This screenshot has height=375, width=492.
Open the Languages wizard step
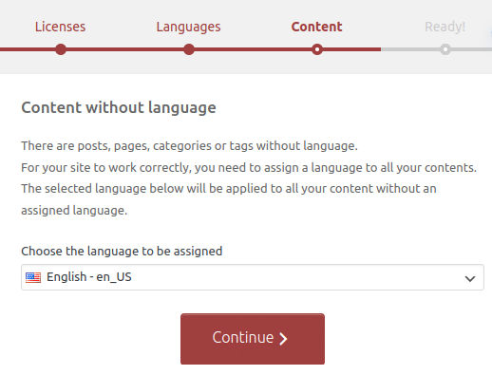[188, 28]
